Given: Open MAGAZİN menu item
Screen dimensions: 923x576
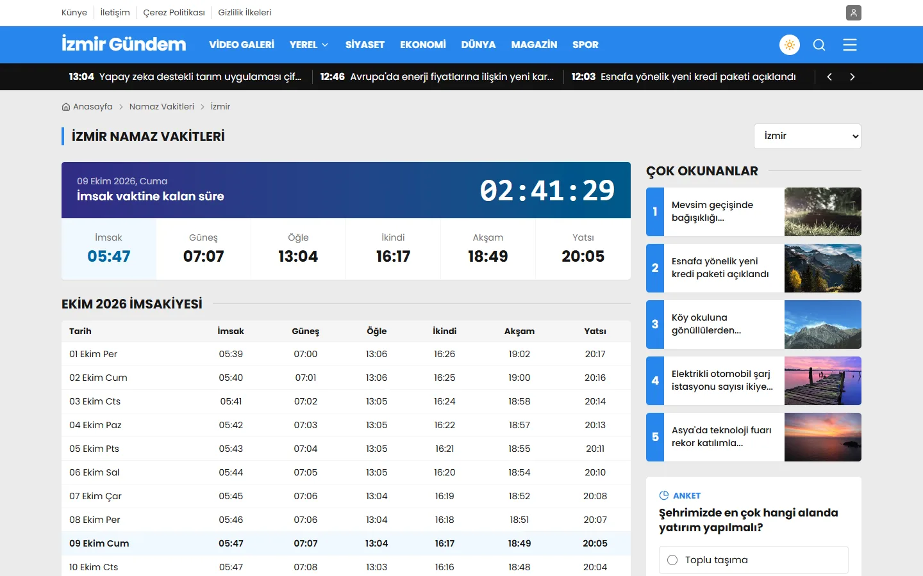Looking at the screenshot, I should [534, 45].
